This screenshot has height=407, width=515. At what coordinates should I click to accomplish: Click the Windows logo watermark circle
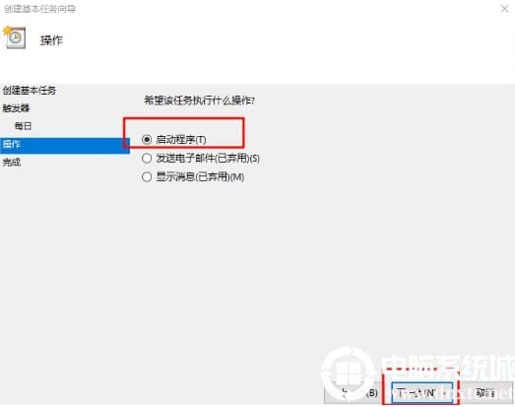click(348, 373)
